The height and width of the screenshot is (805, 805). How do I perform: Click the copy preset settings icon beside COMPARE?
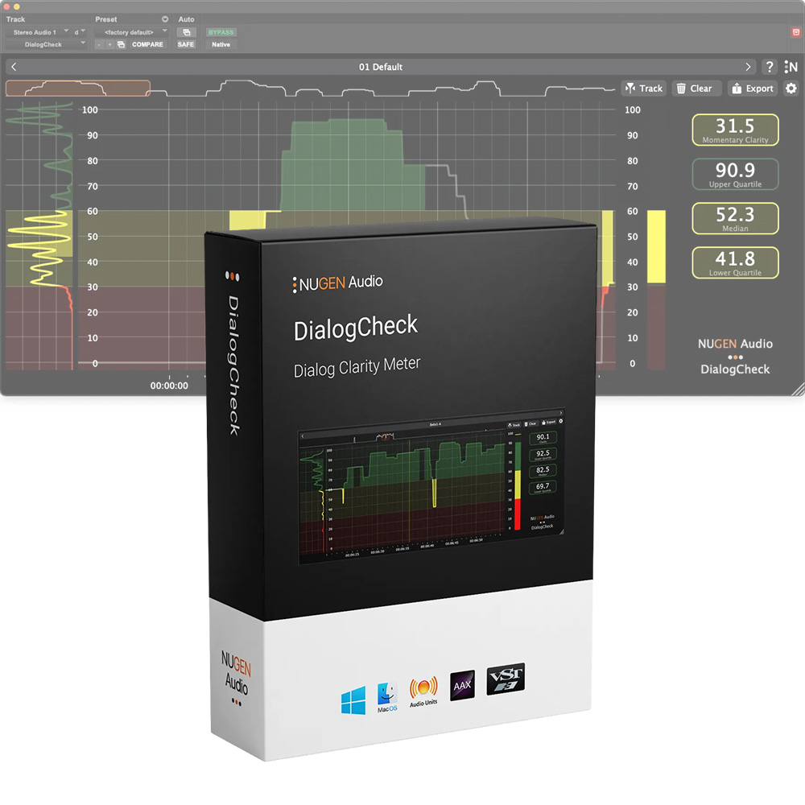pos(121,44)
